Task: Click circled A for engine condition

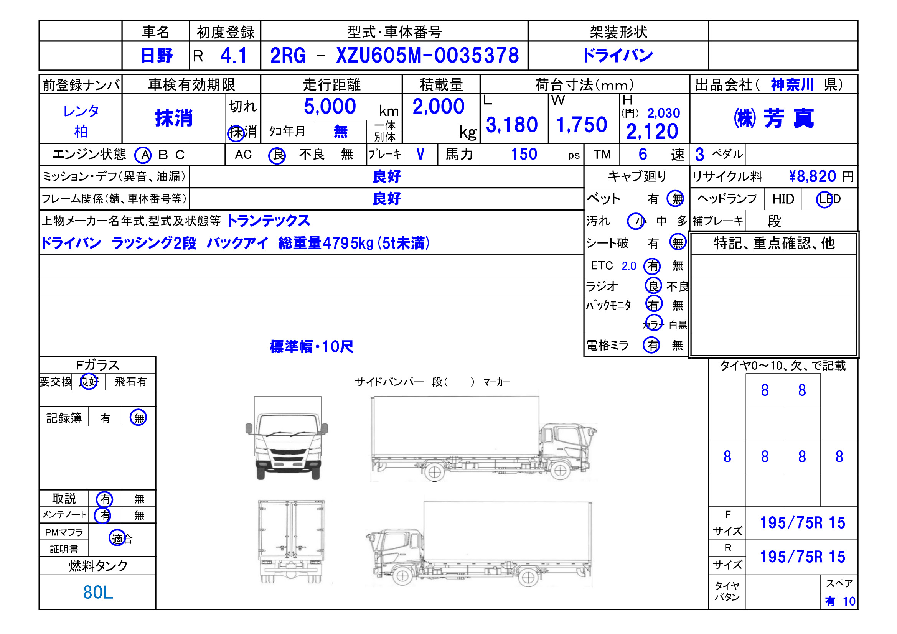Action: (x=143, y=155)
